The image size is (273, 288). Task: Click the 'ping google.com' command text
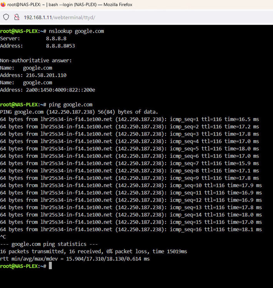pos(71,105)
